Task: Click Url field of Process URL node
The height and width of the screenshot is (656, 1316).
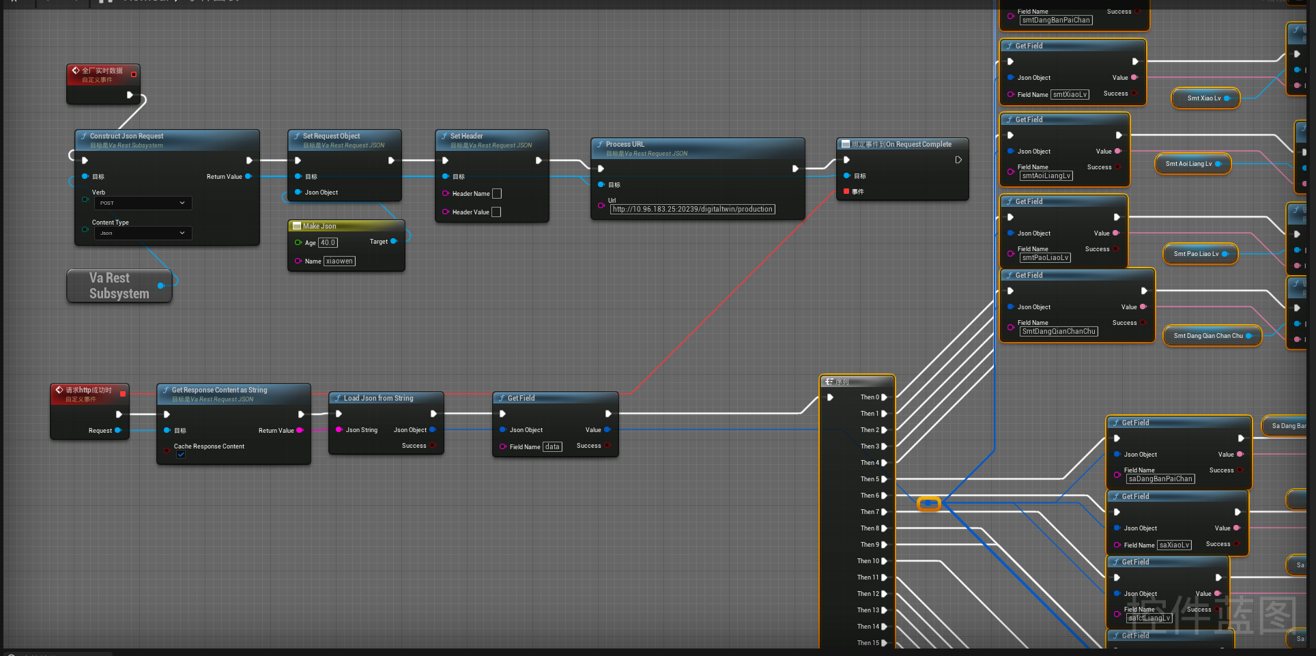Action: point(693,210)
